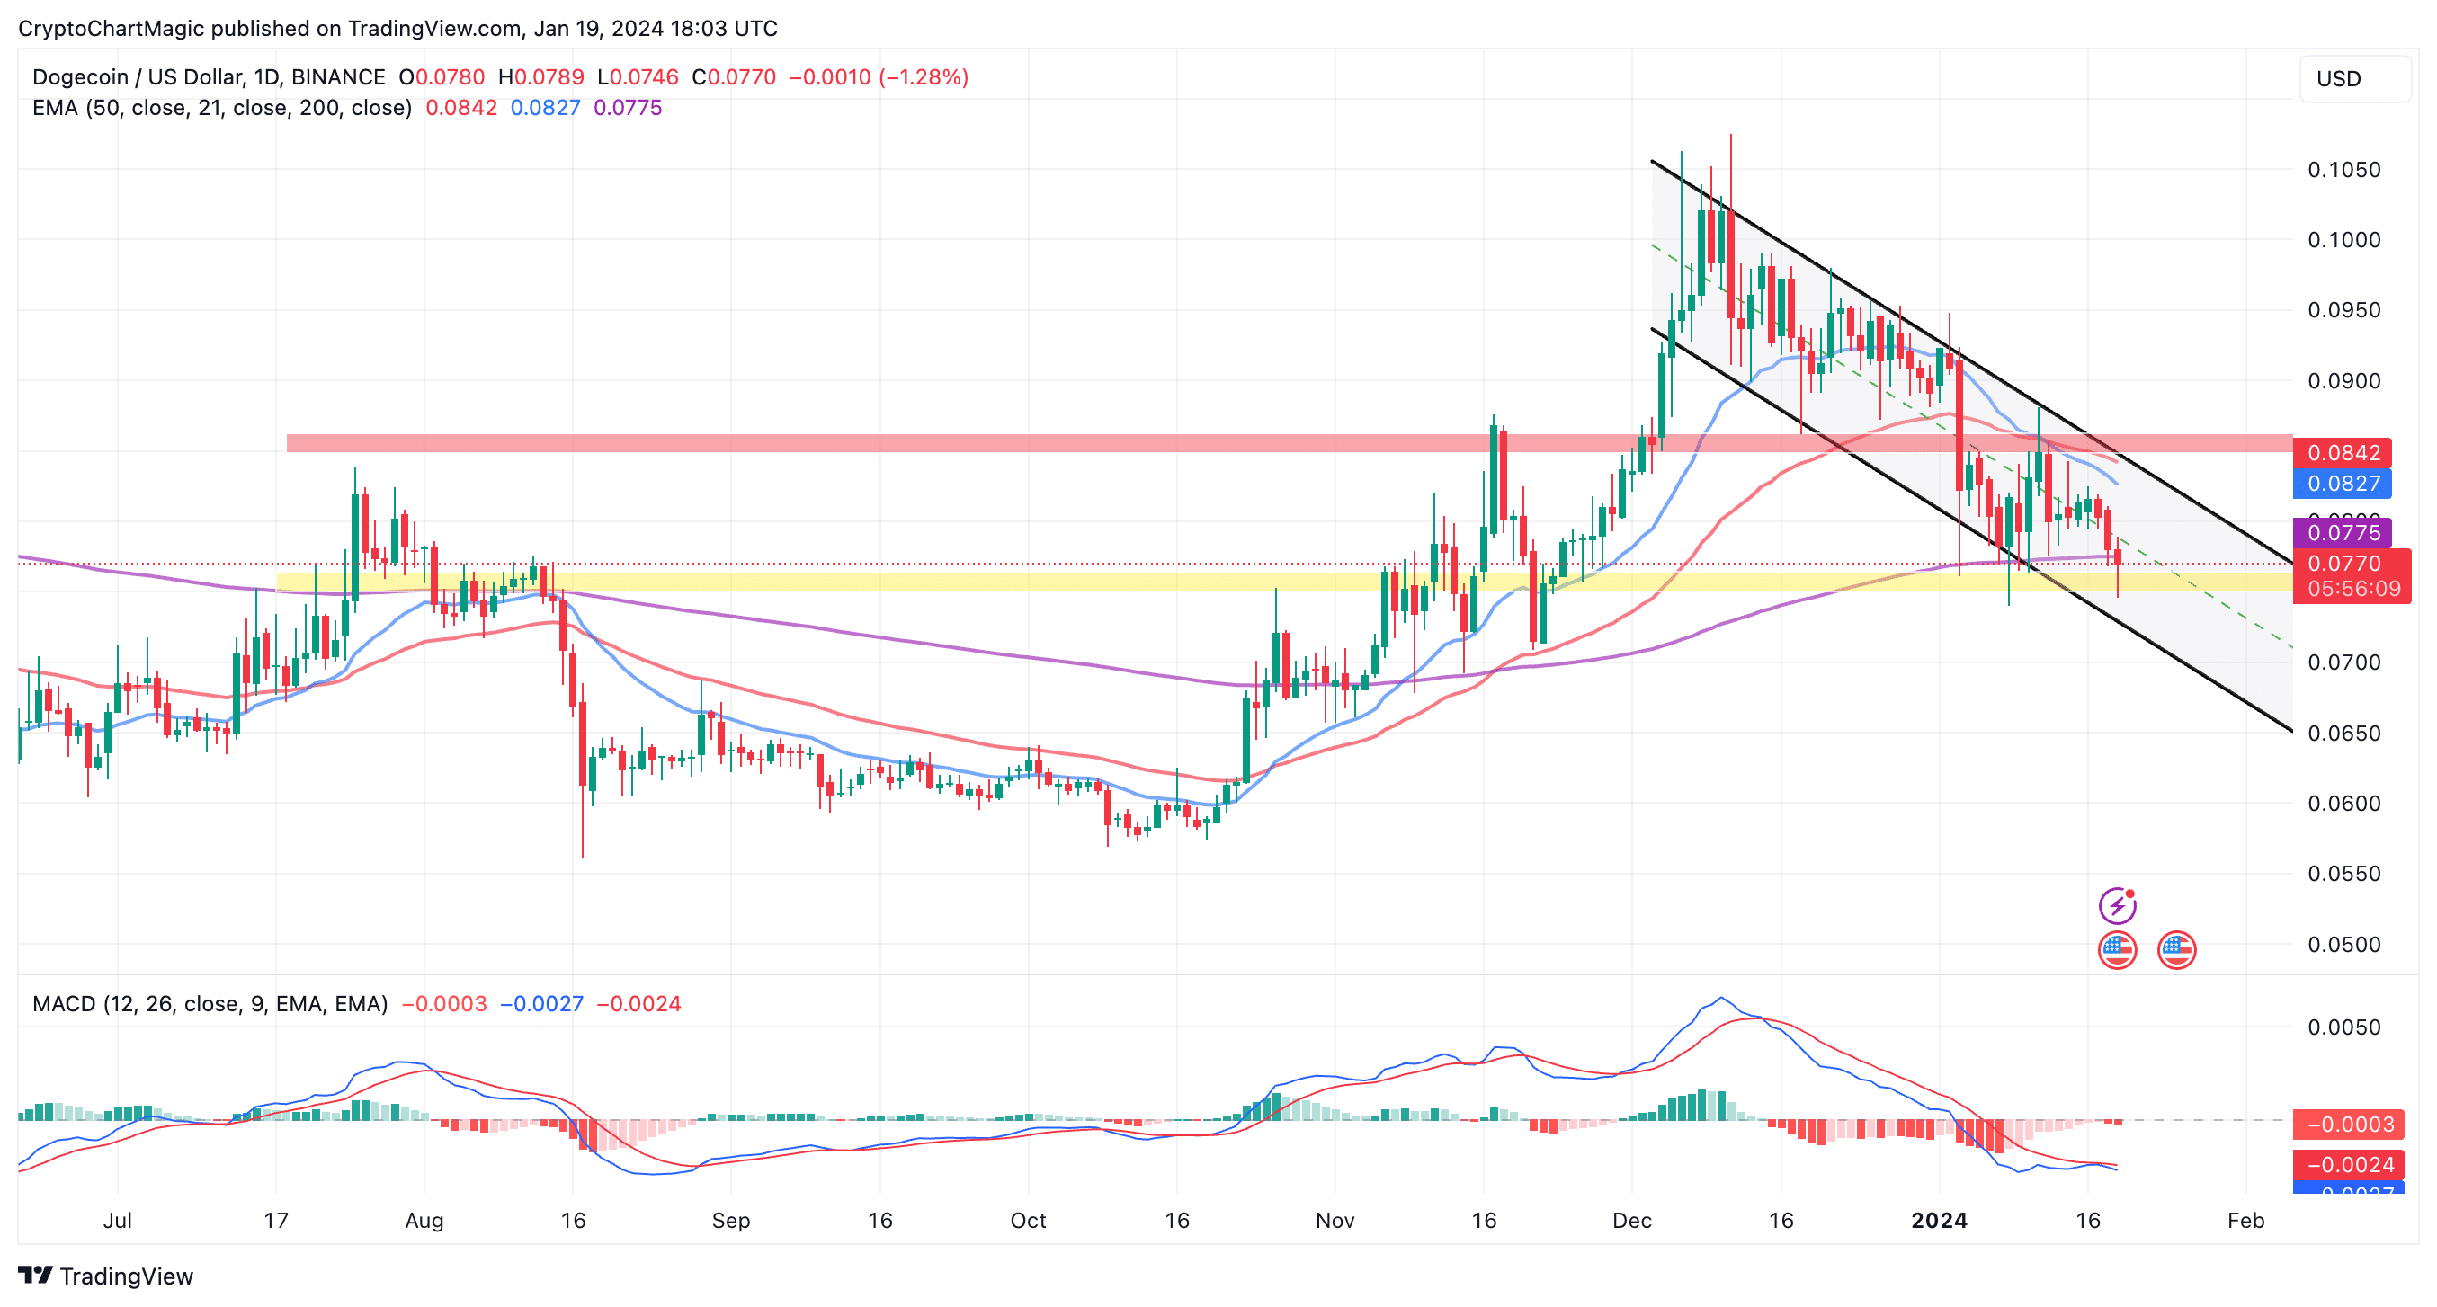Click the bold 2024 label on time axis

click(1939, 1220)
